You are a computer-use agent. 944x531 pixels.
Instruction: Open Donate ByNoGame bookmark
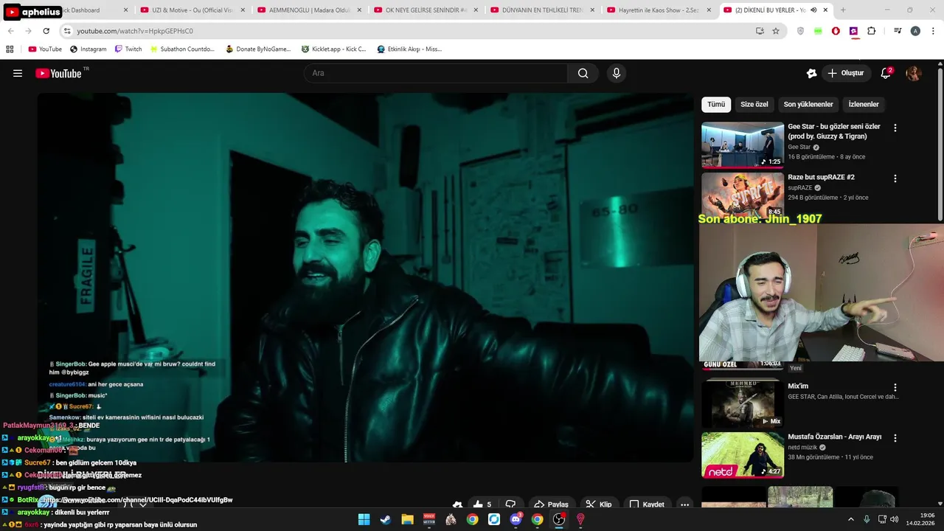[x=258, y=49]
